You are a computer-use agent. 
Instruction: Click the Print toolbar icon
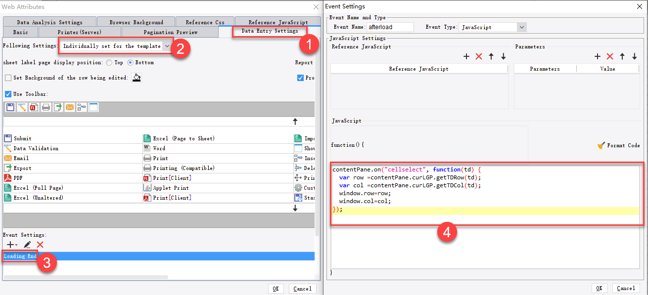[46, 107]
